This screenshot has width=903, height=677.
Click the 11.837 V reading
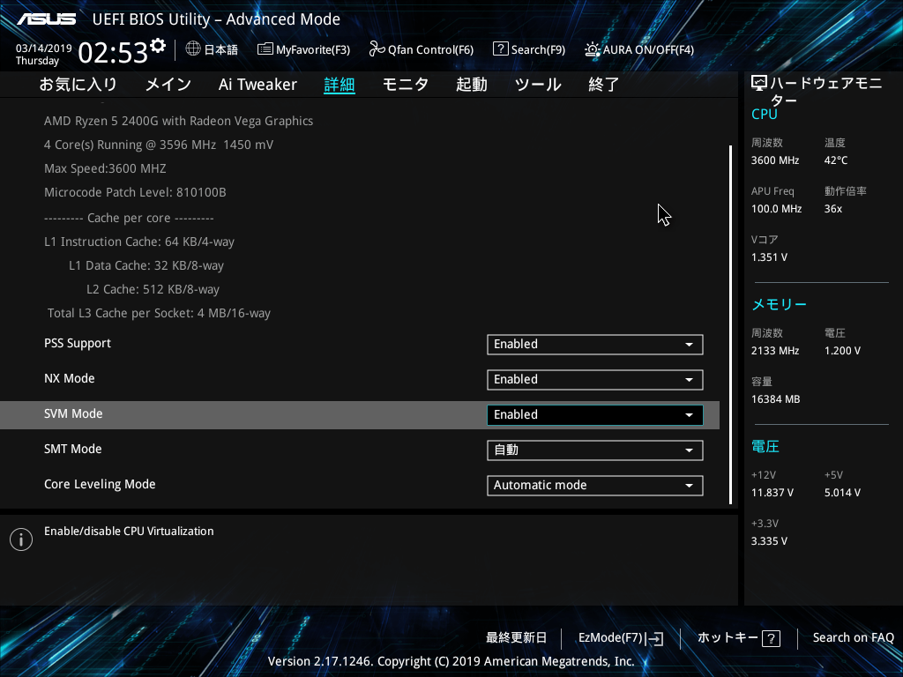point(772,493)
